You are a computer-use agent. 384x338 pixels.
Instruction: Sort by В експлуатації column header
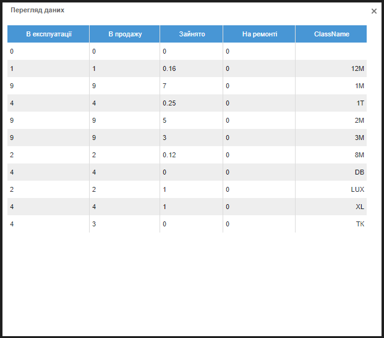(48, 34)
